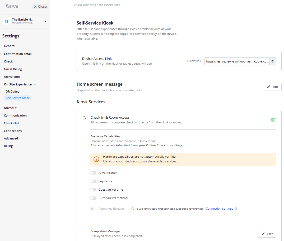Open Arrival Info settings

pos(12,77)
